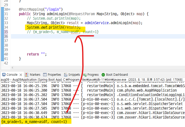The image size is (185, 127).
Task: Click adminService in line 33
Action: tap(97, 23)
